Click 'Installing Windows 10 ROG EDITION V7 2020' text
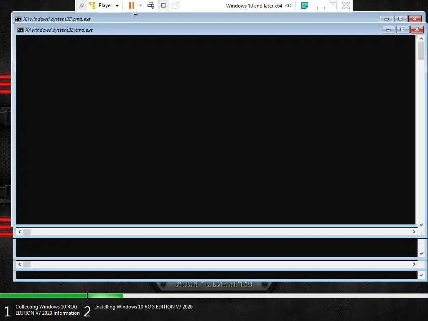 (144, 307)
